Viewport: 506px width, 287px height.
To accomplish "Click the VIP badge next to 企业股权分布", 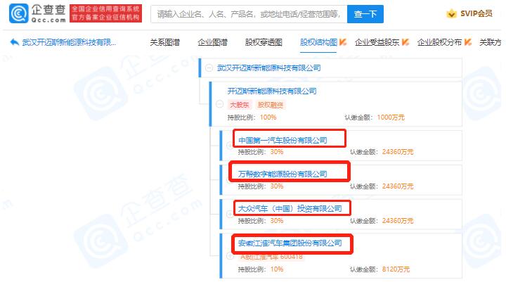I will [468, 42].
